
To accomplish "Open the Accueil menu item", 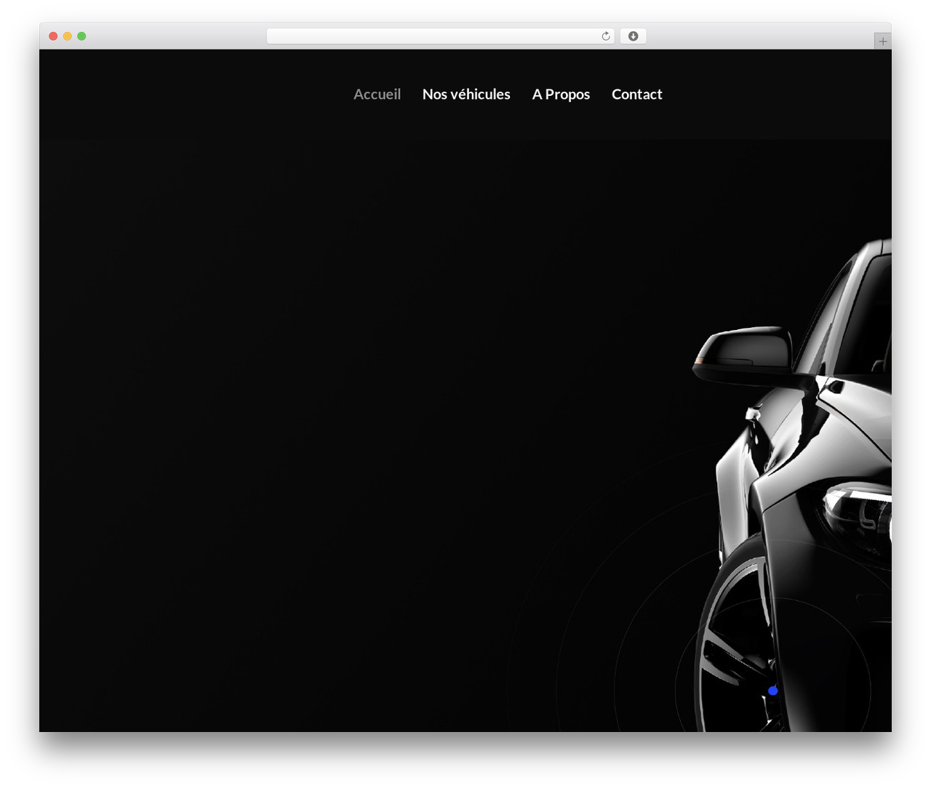I will 377,95.
